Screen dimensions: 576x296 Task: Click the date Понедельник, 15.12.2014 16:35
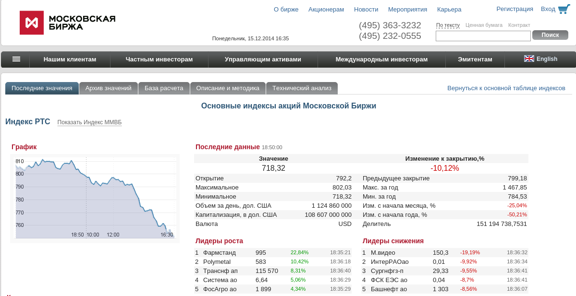pyautogui.click(x=251, y=38)
